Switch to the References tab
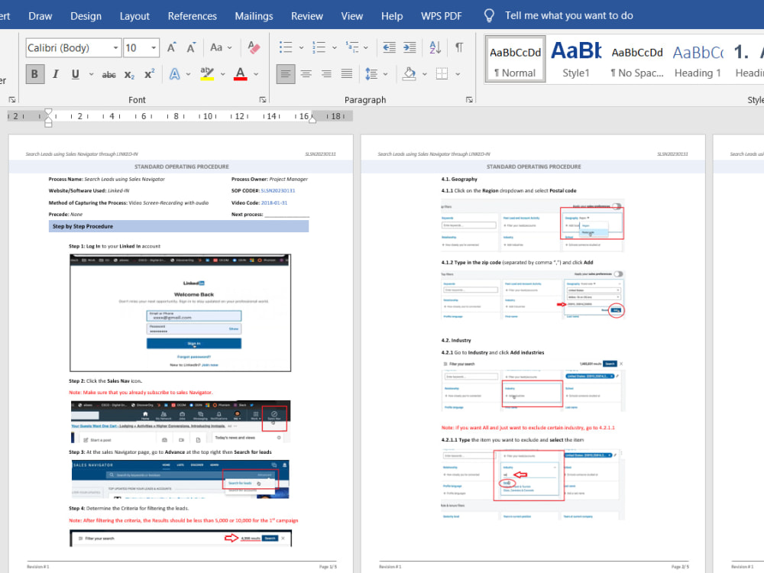 pos(192,15)
